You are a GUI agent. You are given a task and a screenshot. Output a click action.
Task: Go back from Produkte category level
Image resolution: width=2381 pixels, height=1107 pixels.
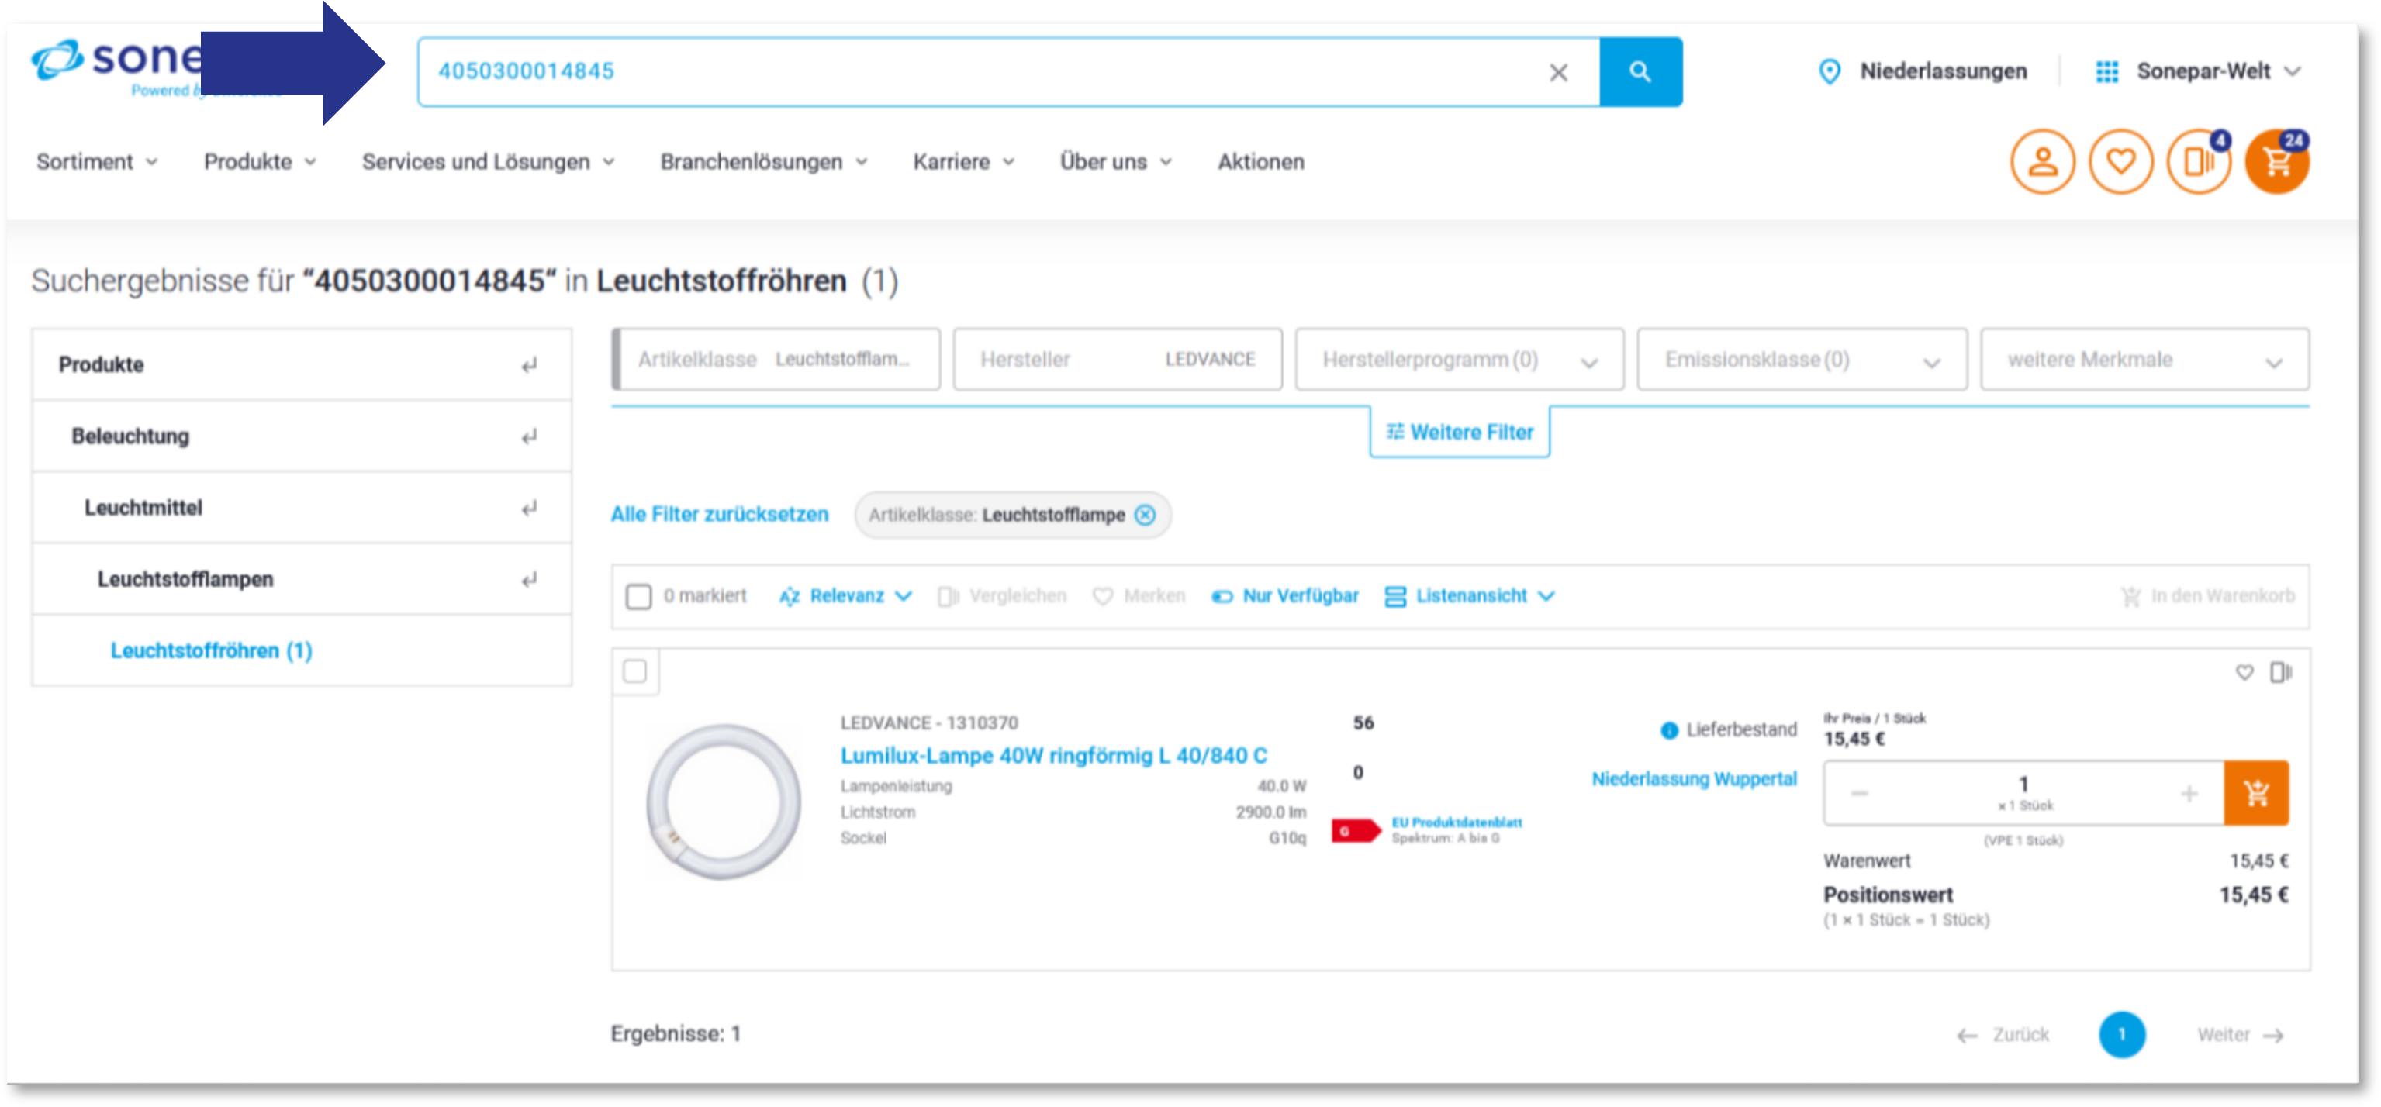[529, 365]
